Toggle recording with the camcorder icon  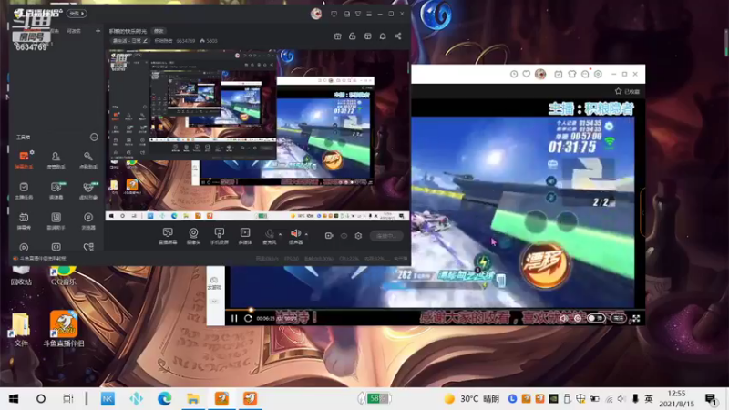click(x=329, y=236)
